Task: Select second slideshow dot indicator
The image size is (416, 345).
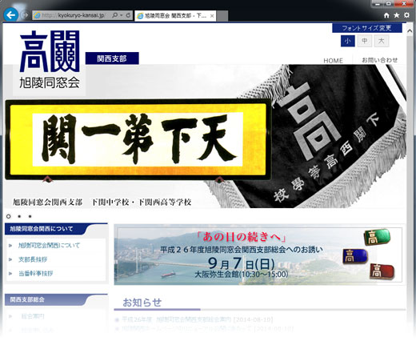Action: 19,216
